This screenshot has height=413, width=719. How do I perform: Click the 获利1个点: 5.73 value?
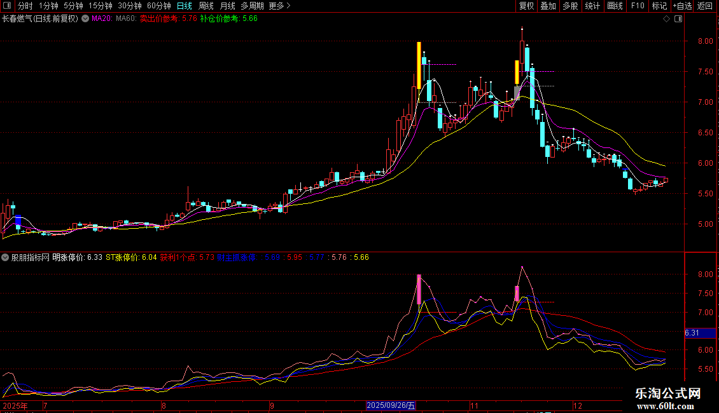pyautogui.click(x=187, y=257)
